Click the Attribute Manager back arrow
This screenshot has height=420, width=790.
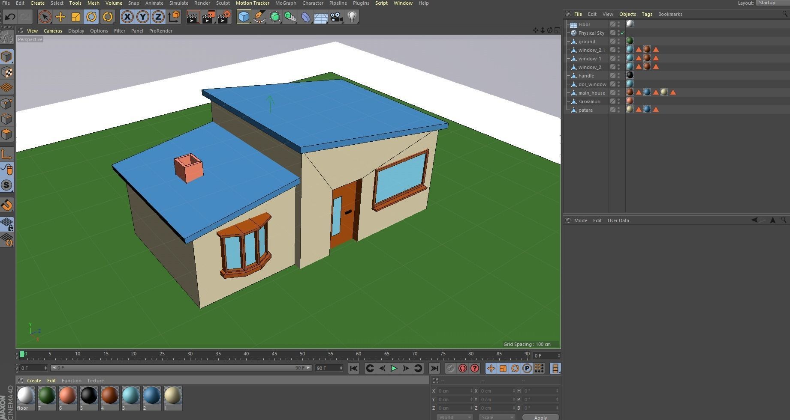coord(754,220)
